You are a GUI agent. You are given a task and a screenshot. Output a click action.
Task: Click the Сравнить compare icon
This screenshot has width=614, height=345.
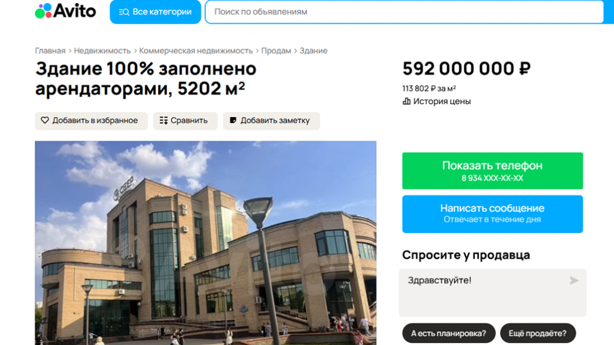(x=164, y=120)
